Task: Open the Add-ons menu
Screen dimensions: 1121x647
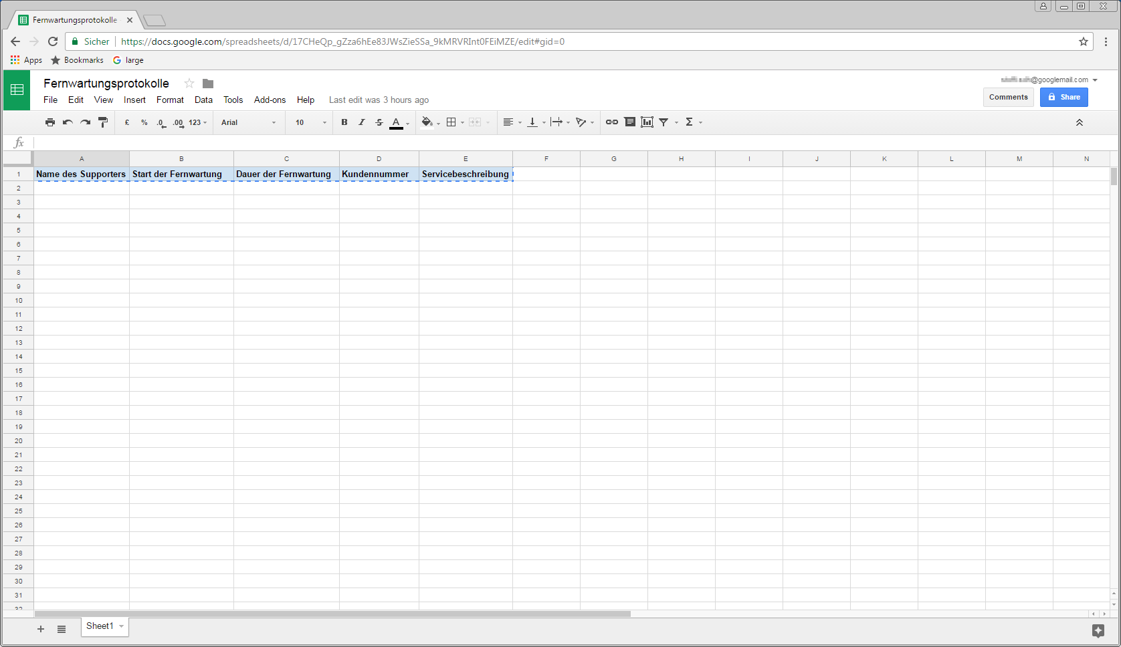Action: 270,100
